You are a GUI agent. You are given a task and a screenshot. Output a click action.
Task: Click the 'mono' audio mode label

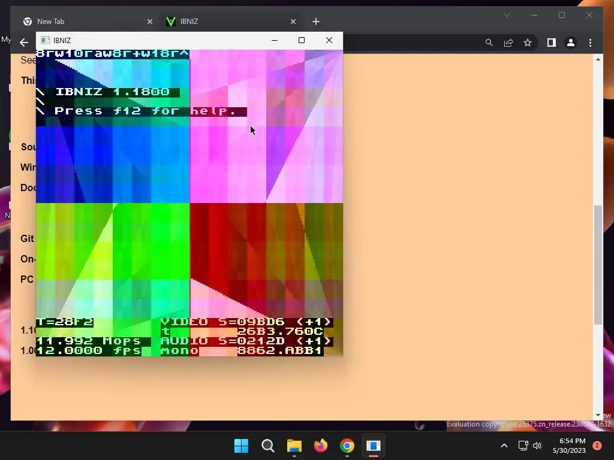click(x=179, y=351)
